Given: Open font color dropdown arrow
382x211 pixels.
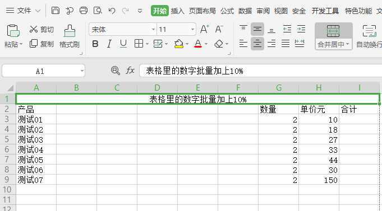Looking at the screenshot, I should coord(206,44).
